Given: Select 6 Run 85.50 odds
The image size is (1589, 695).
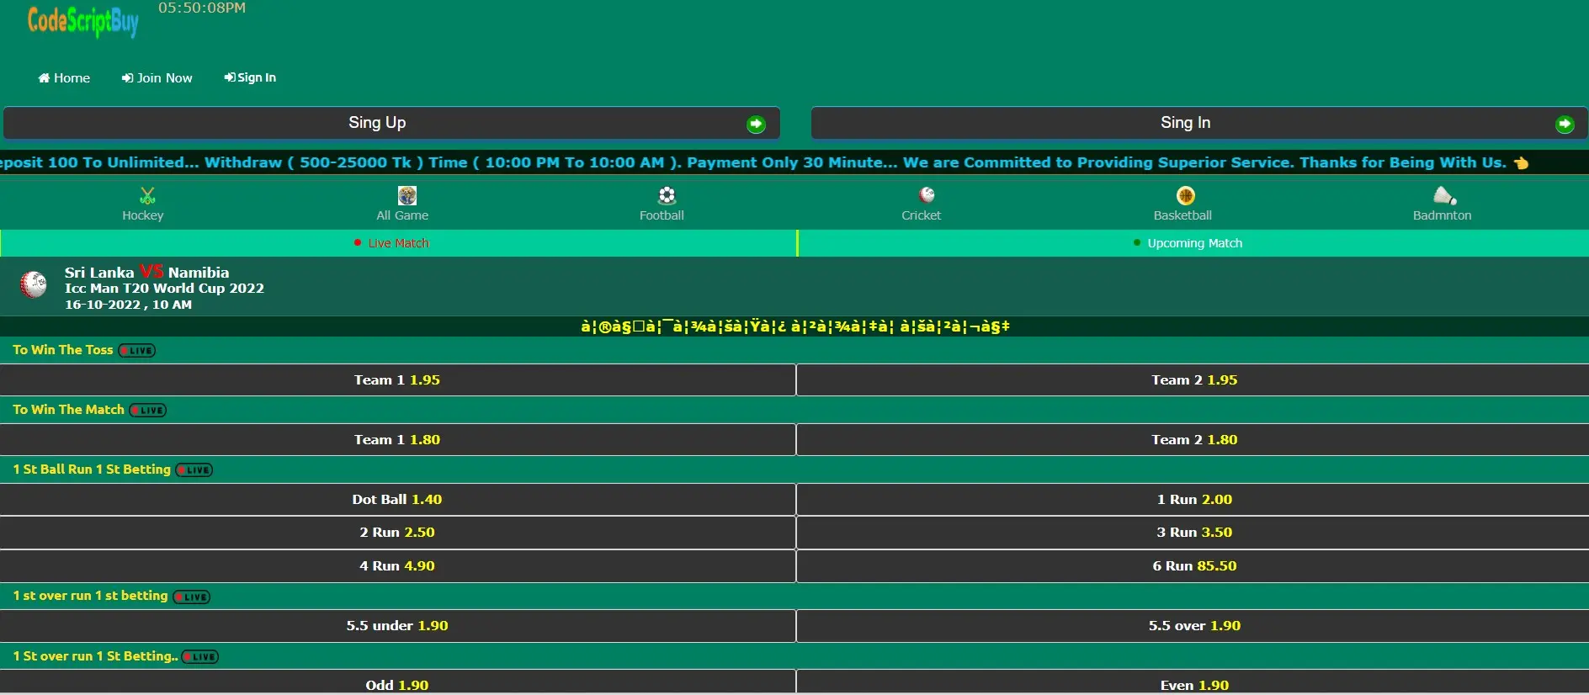Looking at the screenshot, I should tap(1193, 566).
